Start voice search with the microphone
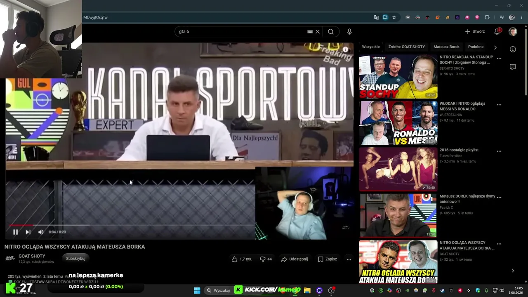Image resolution: width=528 pixels, height=297 pixels. click(349, 31)
